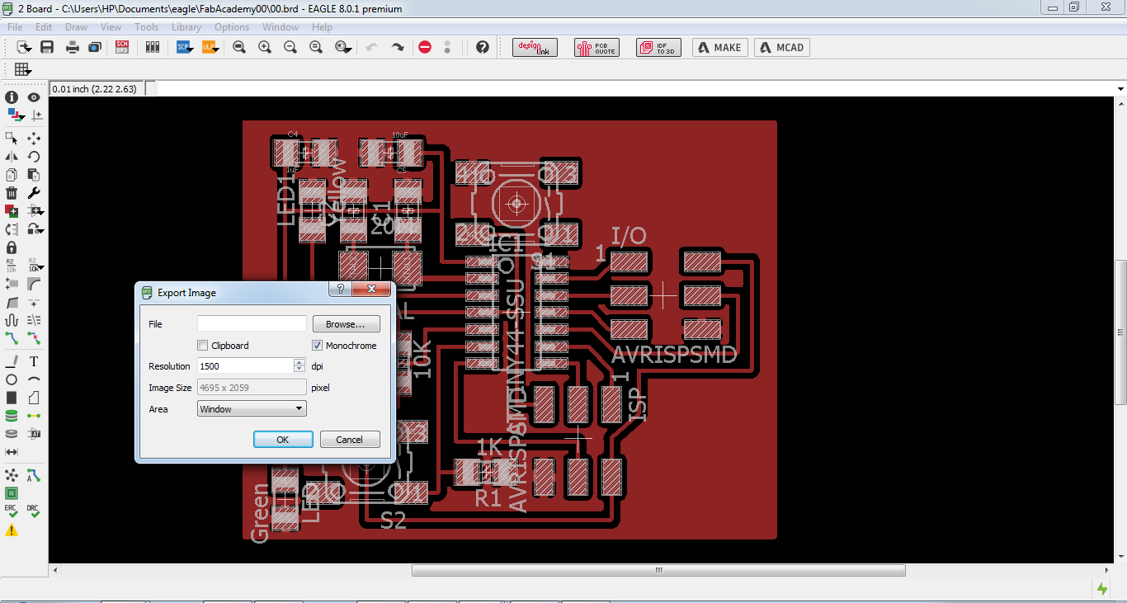The width and height of the screenshot is (1127, 603).
Task: Open the Tools menu
Action: [x=147, y=27]
